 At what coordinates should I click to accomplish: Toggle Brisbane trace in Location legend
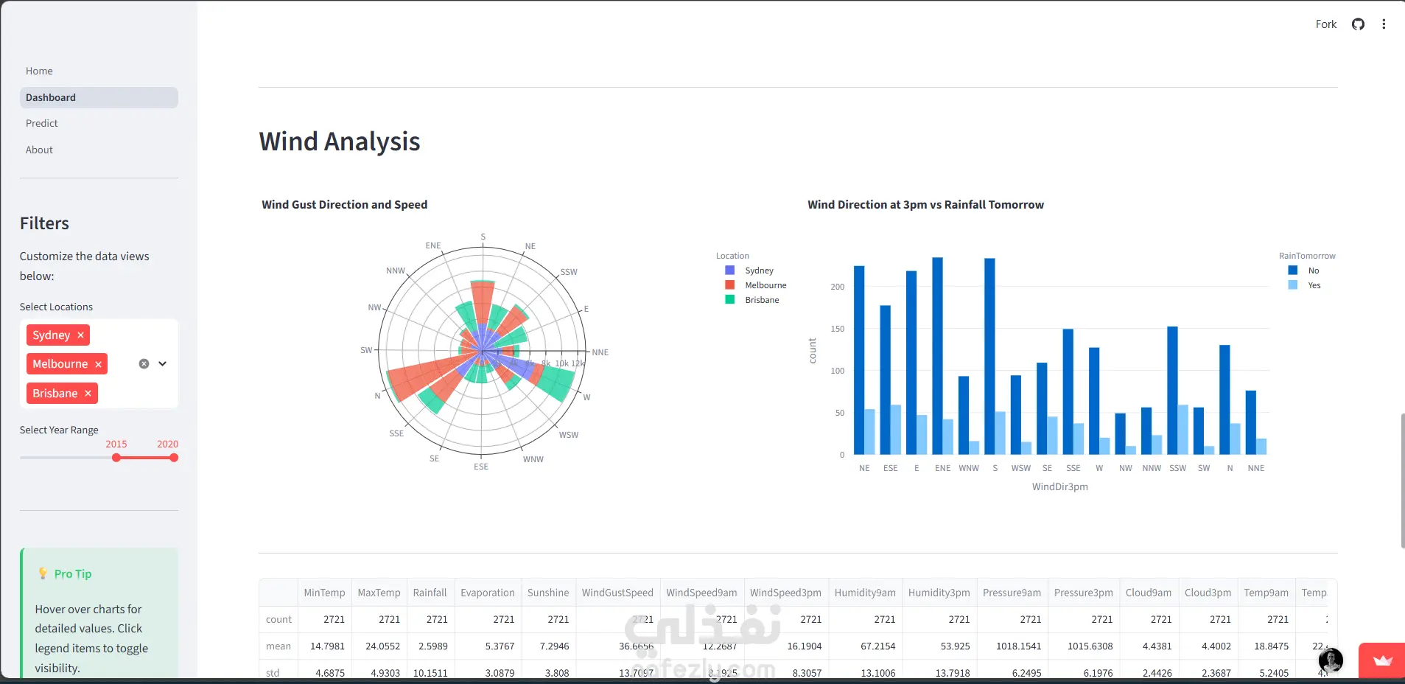(x=752, y=300)
